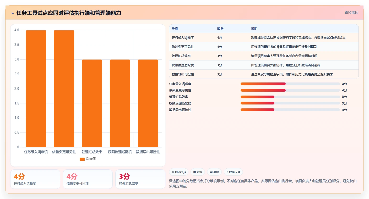This screenshot has height=199, width=369.
Task: Select the Chart.js chip
Action: point(179,172)
